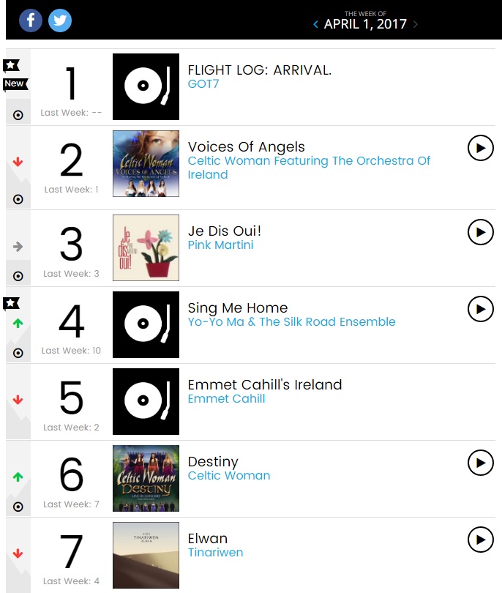Click Voices Of Angels album cover
The width and height of the screenshot is (502, 593).
(x=146, y=164)
